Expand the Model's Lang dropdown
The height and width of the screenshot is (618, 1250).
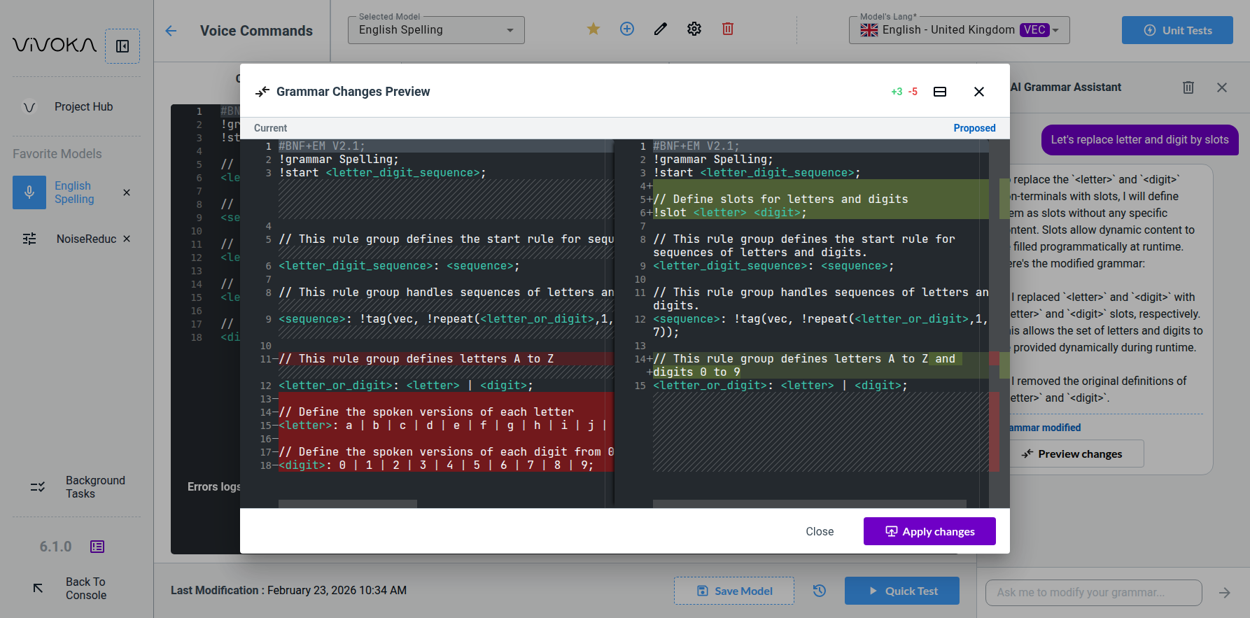[x=959, y=30]
